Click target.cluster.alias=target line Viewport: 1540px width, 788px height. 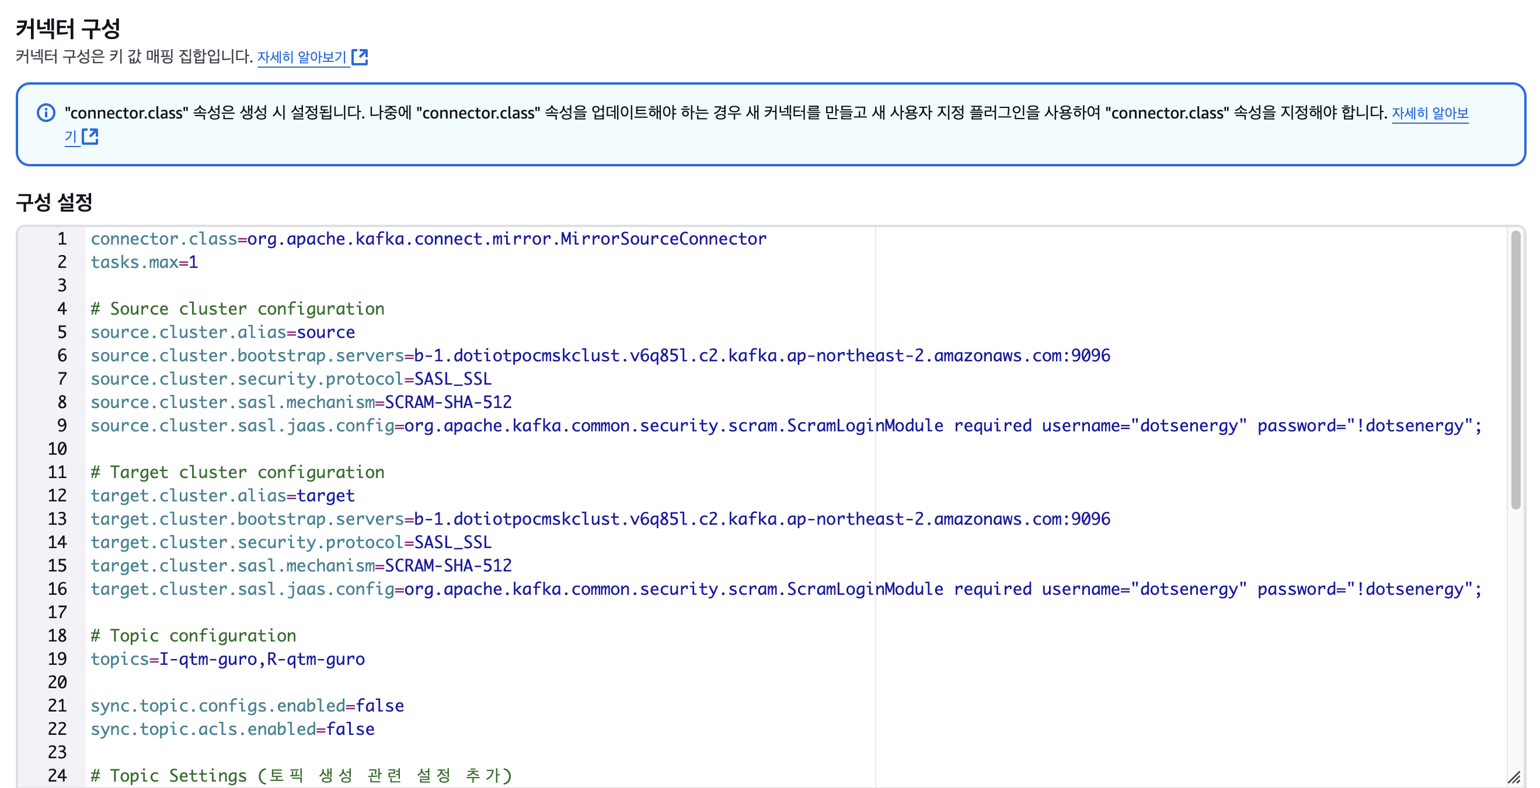pos(222,495)
